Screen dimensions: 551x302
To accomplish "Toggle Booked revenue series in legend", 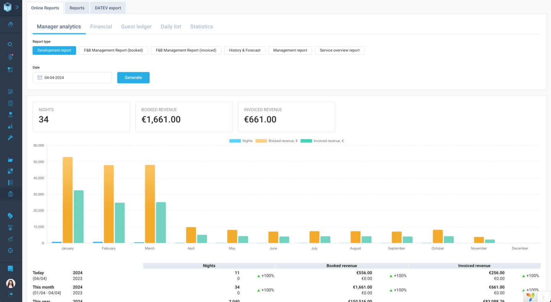I will [x=276, y=141].
